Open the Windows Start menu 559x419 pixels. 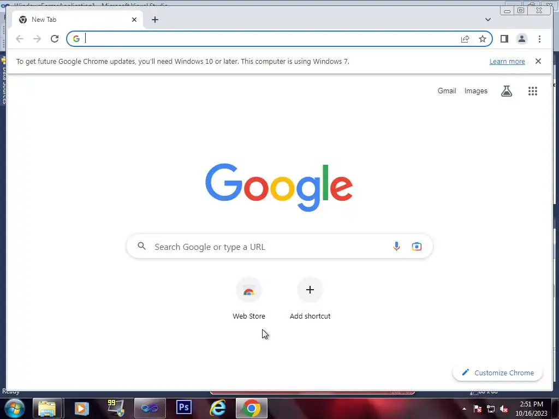pyautogui.click(x=15, y=408)
